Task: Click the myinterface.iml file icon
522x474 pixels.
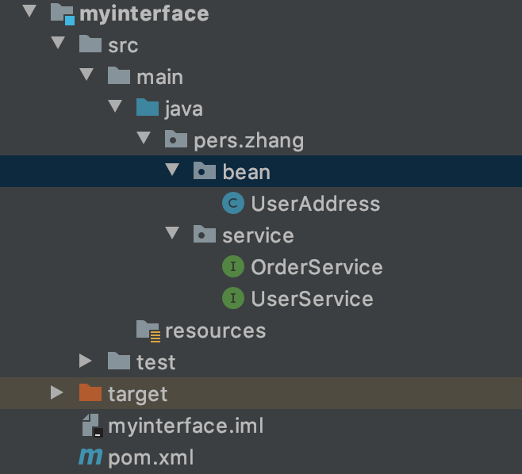Action: (92, 426)
